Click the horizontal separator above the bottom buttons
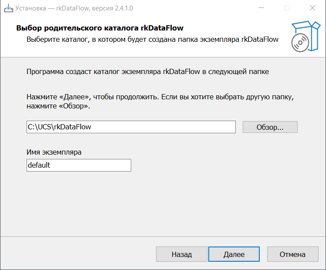This screenshot has width=326, height=270. pos(163,237)
